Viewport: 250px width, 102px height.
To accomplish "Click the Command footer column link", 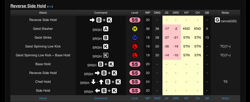I will [101, 98].
